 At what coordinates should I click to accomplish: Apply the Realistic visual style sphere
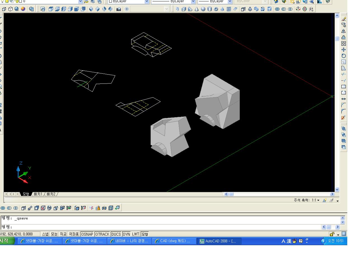pyautogui.click(x=17, y=9)
